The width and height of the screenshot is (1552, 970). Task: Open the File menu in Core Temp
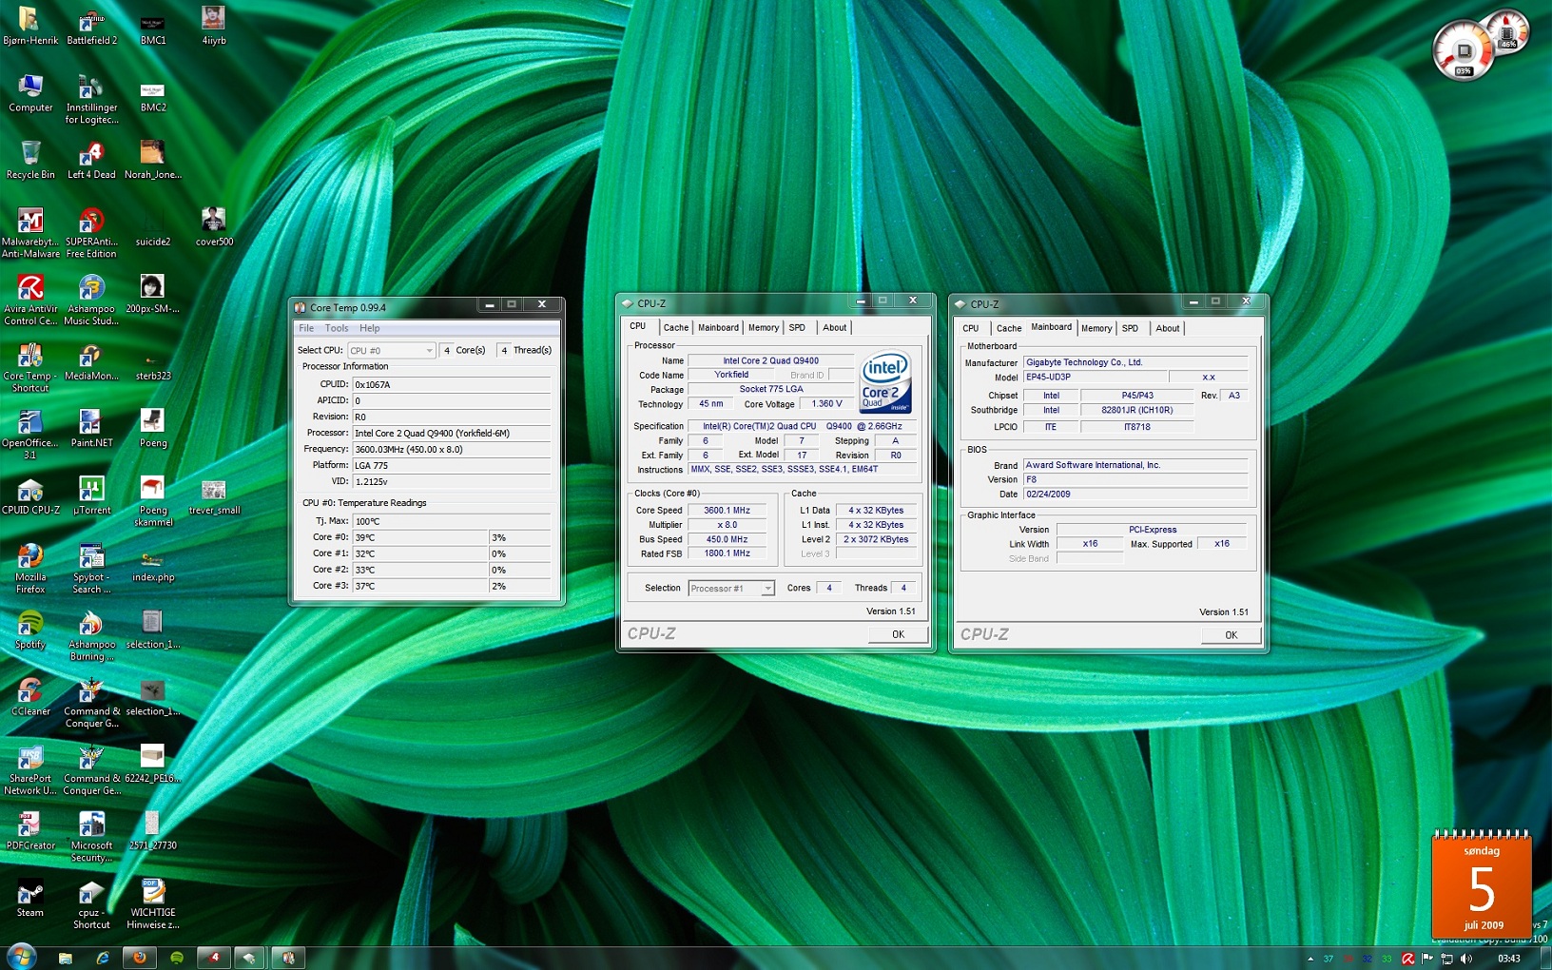[306, 328]
